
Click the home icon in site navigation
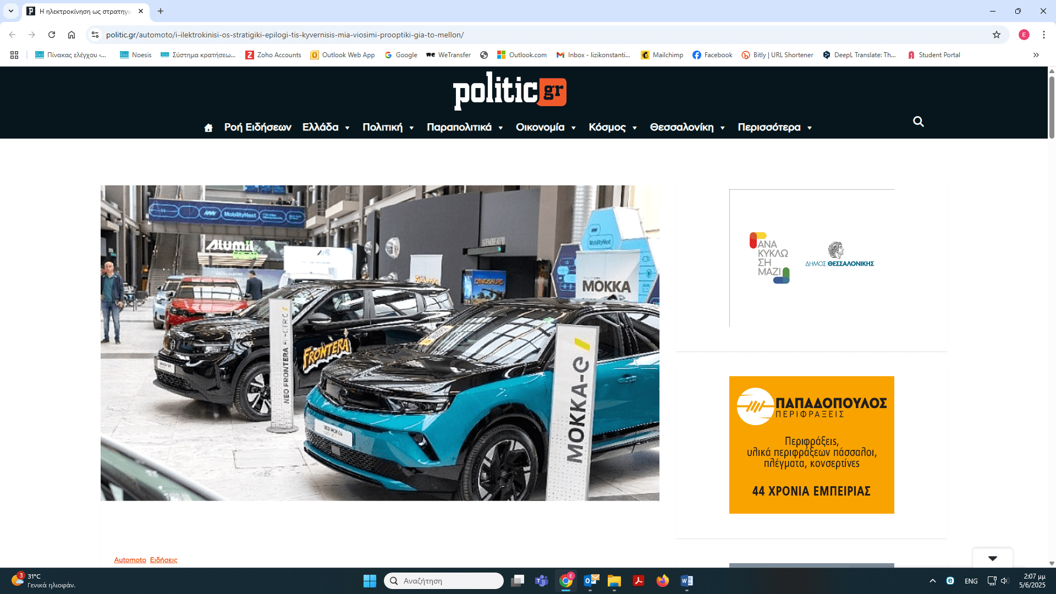click(x=208, y=128)
